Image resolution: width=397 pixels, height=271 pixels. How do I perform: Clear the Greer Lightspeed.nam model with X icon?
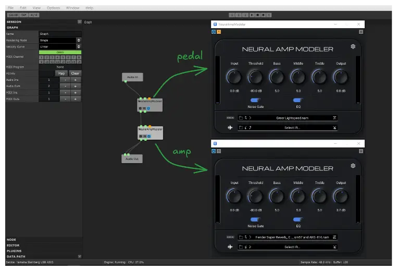(334, 118)
